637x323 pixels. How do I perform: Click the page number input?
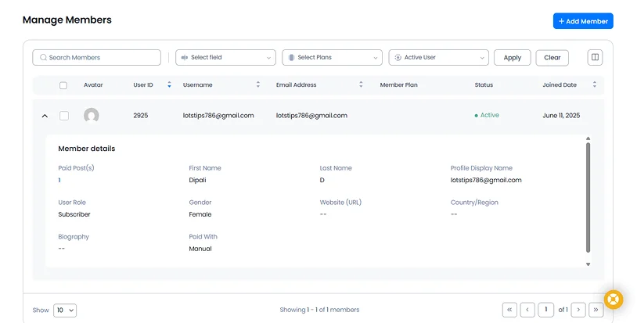(546, 310)
